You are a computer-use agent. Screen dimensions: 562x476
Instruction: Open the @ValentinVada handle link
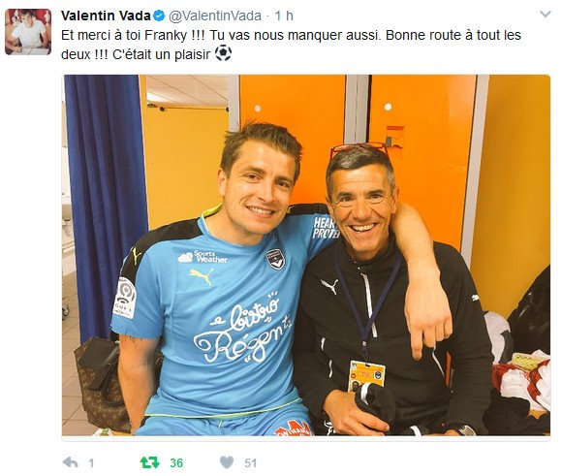point(215,16)
